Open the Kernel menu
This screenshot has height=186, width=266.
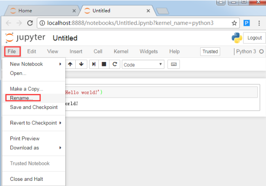click(x=121, y=51)
